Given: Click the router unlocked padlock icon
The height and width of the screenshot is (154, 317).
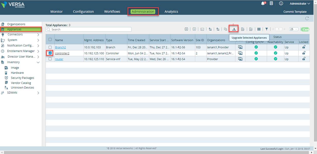Looking at the screenshot, I should (x=304, y=59).
